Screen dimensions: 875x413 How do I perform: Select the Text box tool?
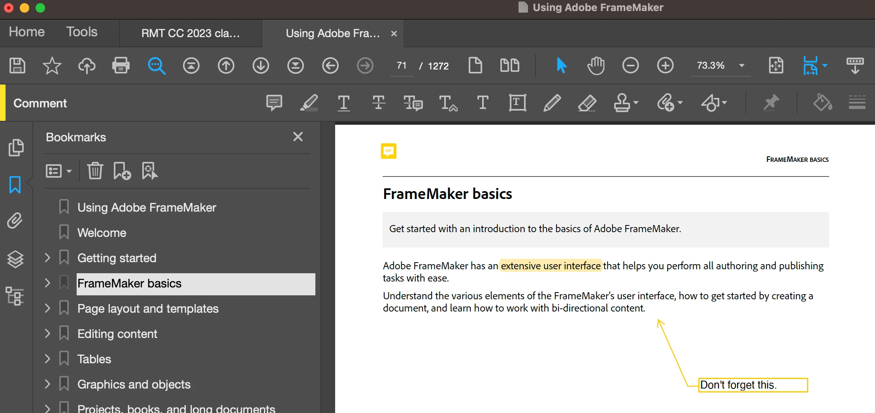[518, 103]
